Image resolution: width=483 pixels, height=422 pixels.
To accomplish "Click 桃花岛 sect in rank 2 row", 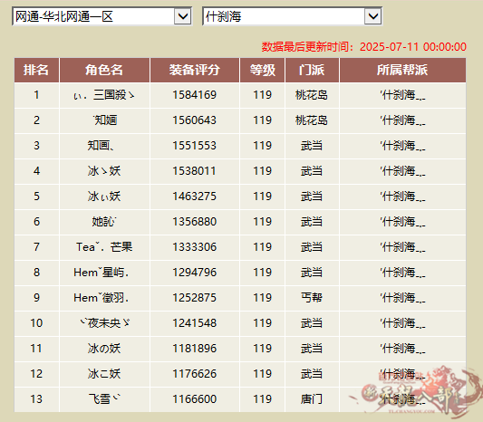I will point(312,120).
